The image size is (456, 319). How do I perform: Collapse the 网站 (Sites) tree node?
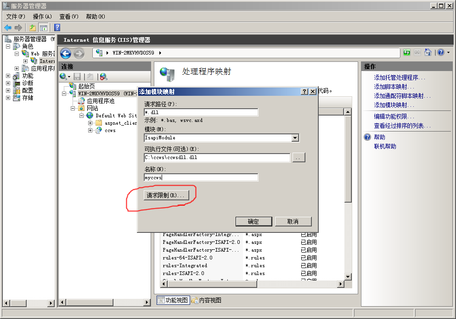[73, 108]
